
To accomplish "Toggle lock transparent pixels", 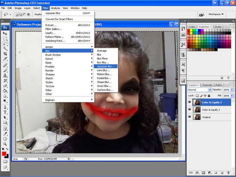I will tap(197, 96).
